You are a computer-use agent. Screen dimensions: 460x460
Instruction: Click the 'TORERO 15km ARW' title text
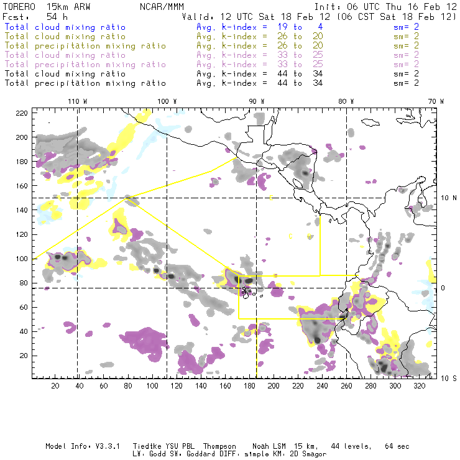(x=47, y=7)
